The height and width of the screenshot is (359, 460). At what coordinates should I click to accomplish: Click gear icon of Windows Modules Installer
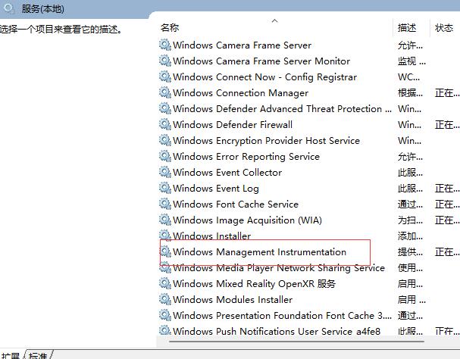165,300
